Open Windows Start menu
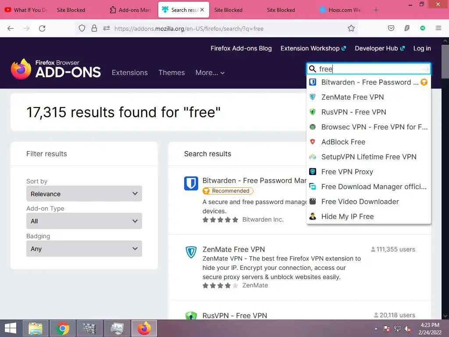Screen dimensions: 449x337 pyautogui.click(x=11, y=328)
